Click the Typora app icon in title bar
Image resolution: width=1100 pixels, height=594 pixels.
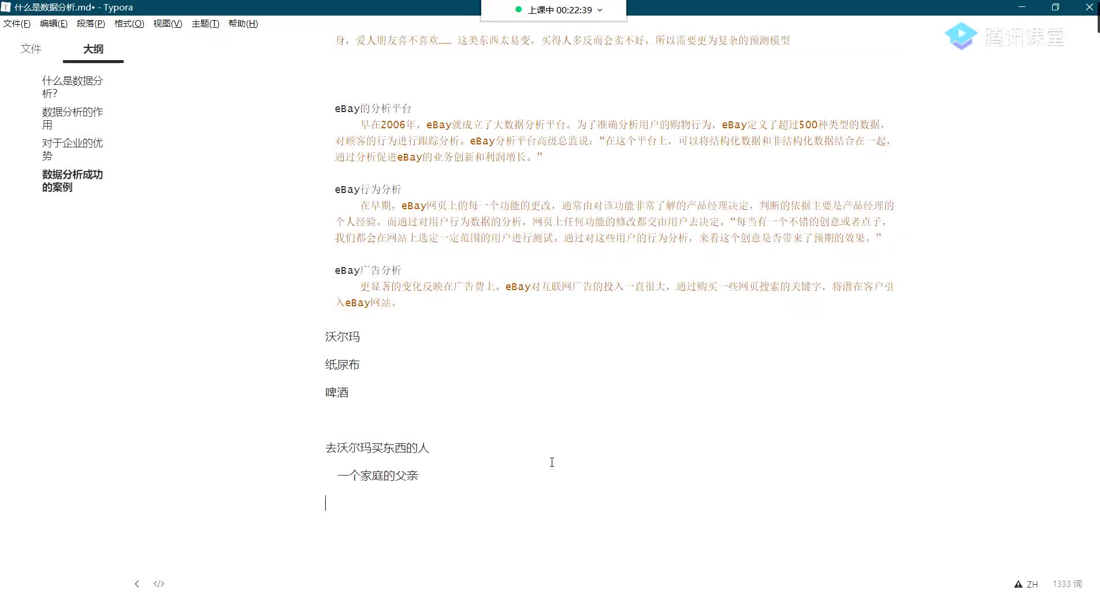[x=6, y=7]
